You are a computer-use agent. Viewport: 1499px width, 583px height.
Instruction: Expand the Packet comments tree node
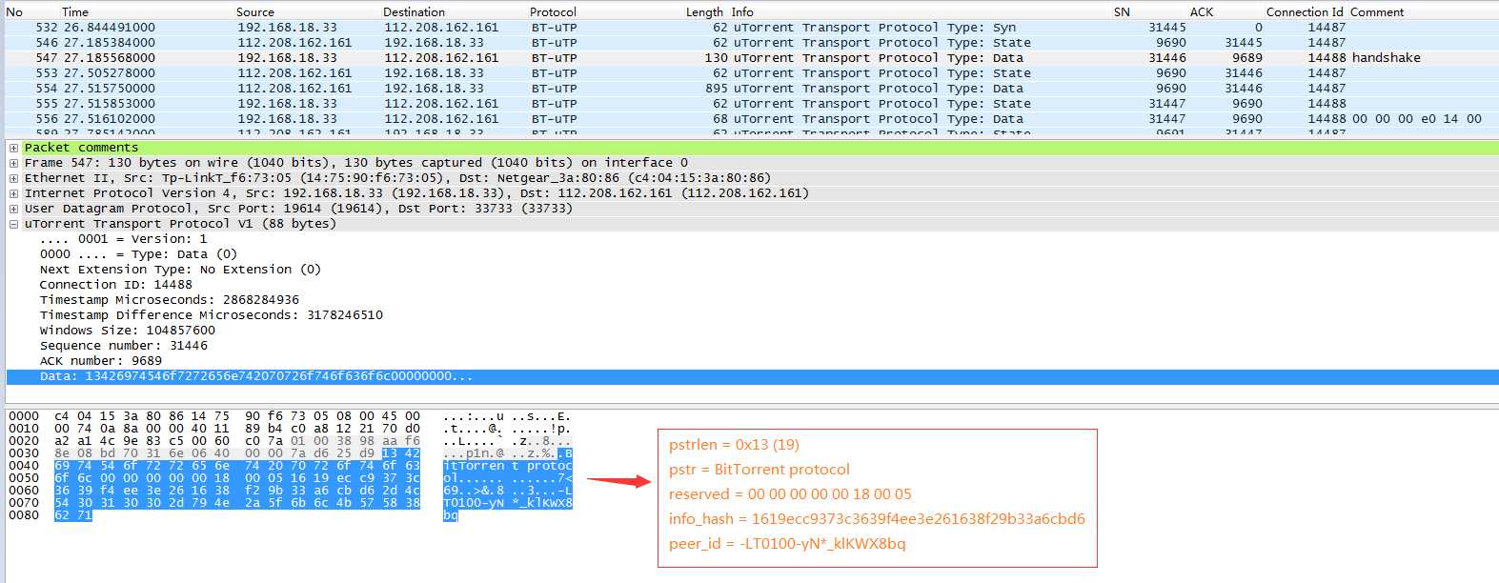[x=13, y=148]
